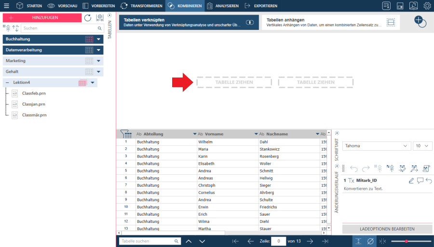
Task: Toggle the row height icon in bottom bar
Action: [358, 241]
